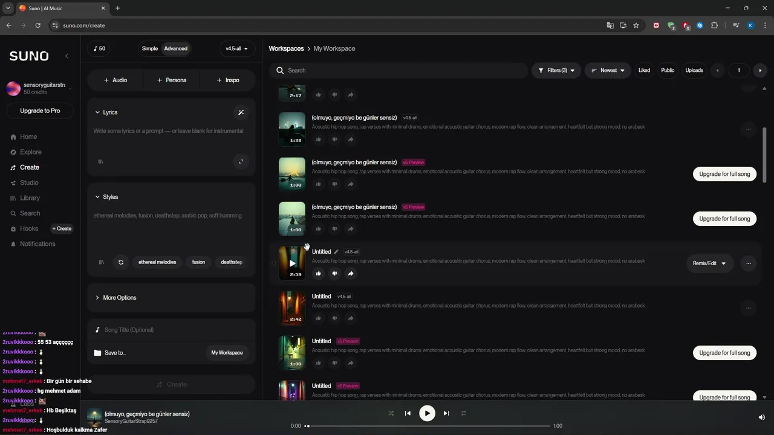Focus the Song Title (Optional) field

point(172,330)
